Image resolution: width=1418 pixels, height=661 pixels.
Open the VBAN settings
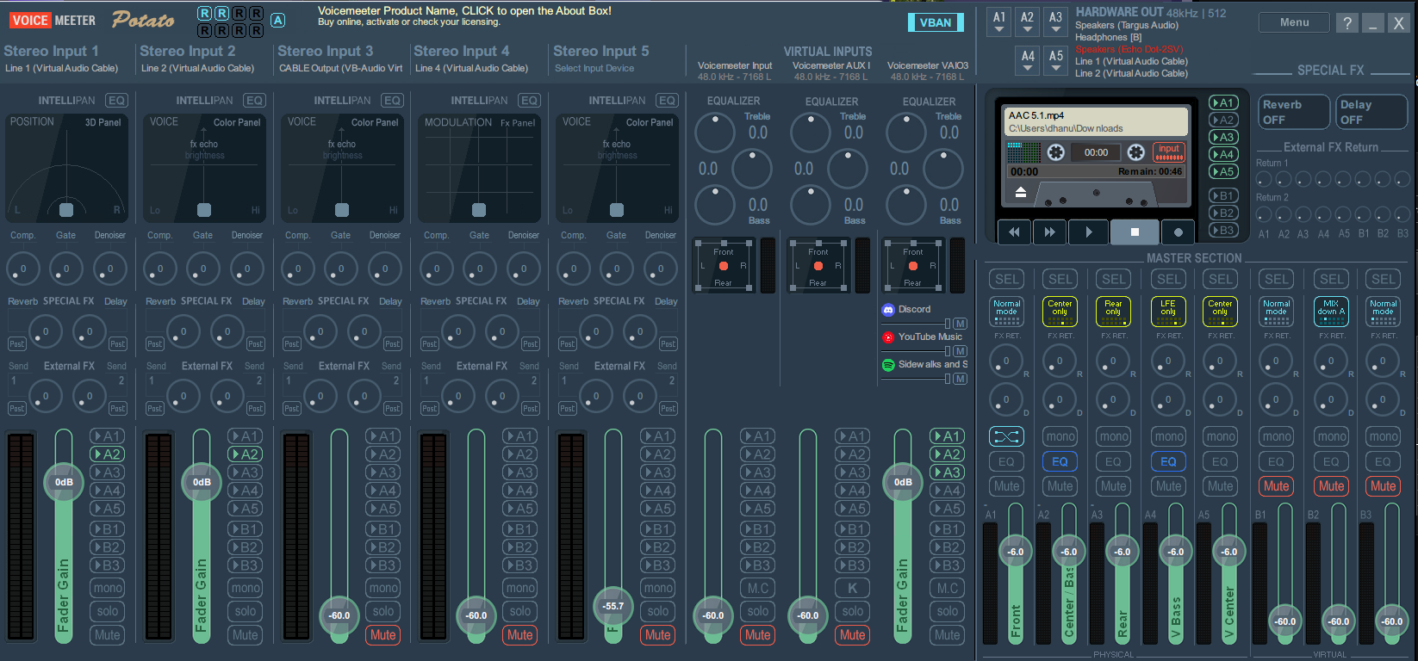pyautogui.click(x=936, y=22)
